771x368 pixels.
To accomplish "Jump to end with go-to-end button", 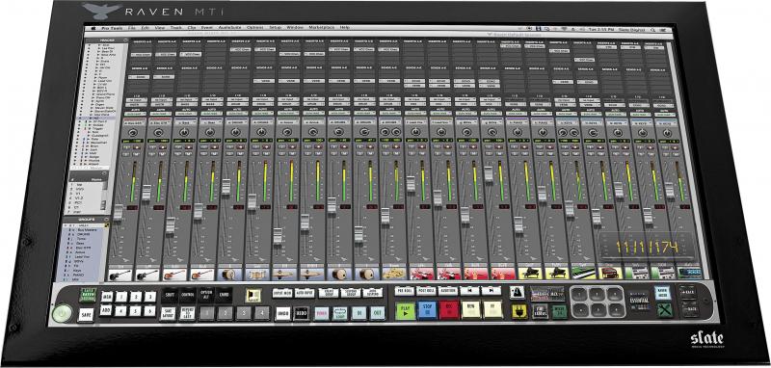I will 492,290.
